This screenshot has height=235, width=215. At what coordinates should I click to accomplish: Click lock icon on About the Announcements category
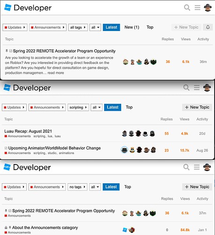[x=6, y=227]
